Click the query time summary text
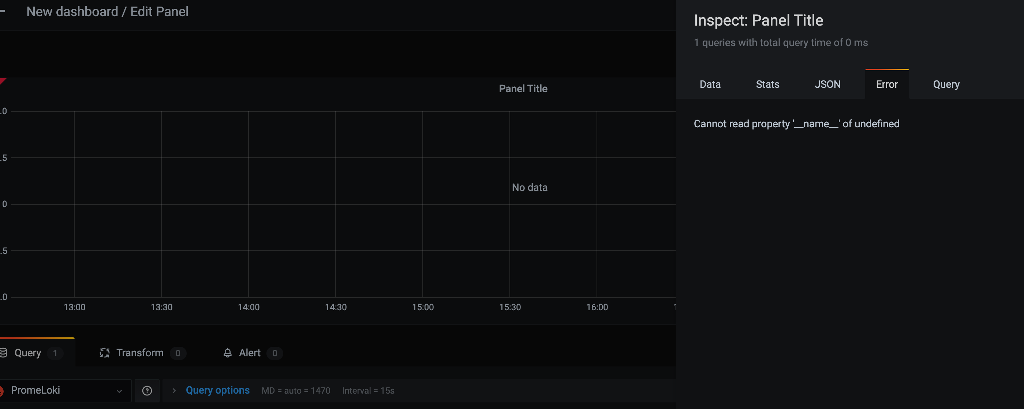1024x409 pixels. click(x=781, y=42)
